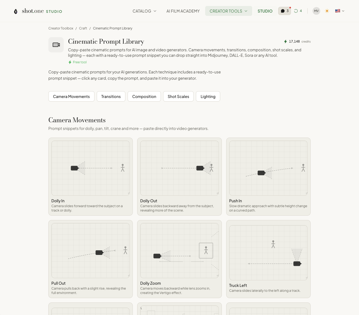The image size is (359, 315).
Task: Click the camera icon in Dolly Zoom diagram
Action: (x=157, y=256)
